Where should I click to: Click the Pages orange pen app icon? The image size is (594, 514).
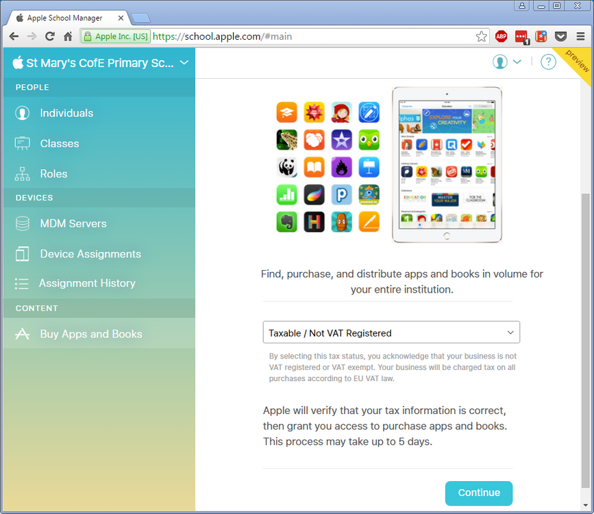coord(369,222)
